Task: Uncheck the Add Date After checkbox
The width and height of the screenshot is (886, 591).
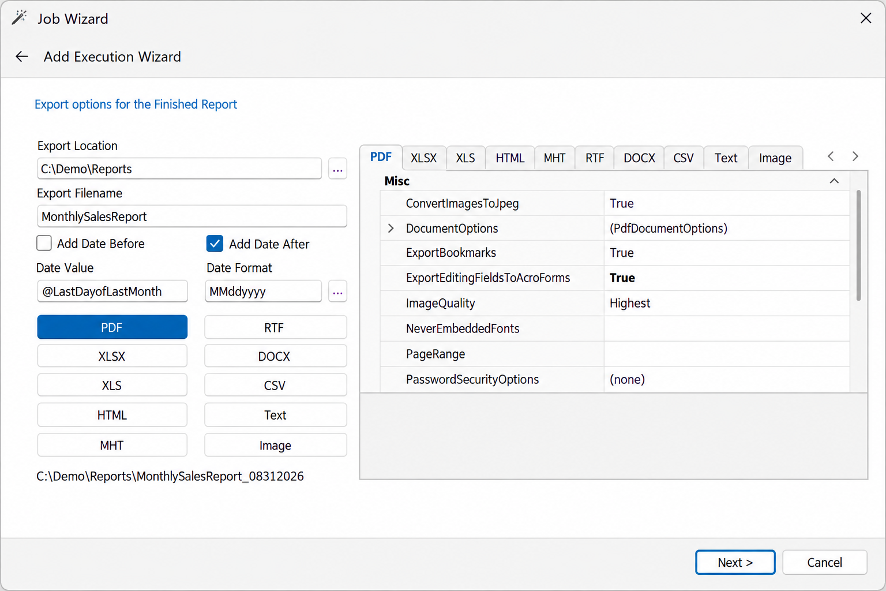Action: point(215,244)
